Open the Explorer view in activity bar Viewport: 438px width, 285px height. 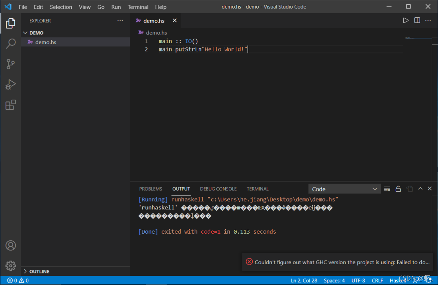[11, 23]
